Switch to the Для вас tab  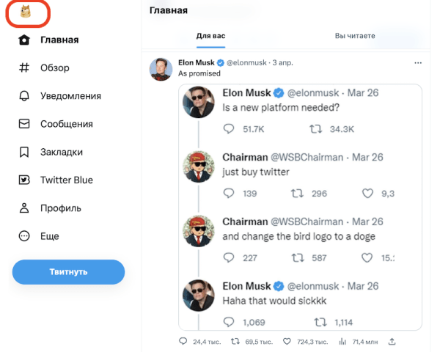pos(213,35)
